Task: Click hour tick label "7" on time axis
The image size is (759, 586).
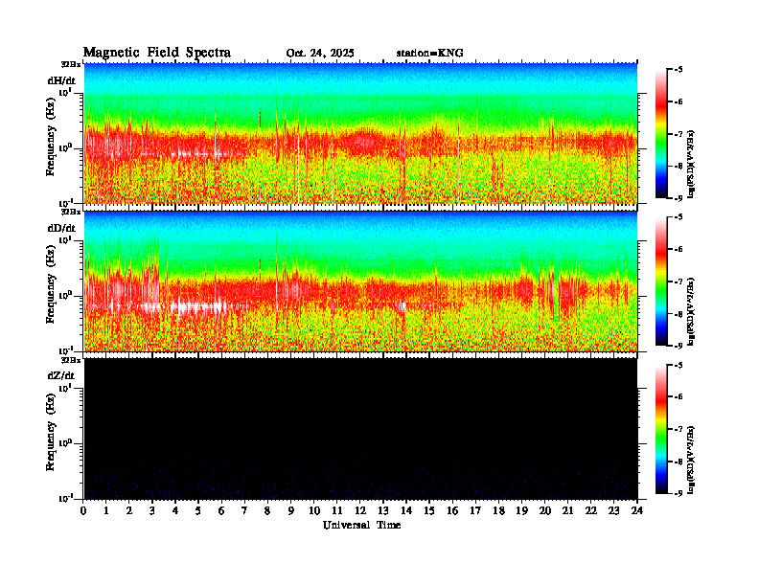Action: (244, 510)
